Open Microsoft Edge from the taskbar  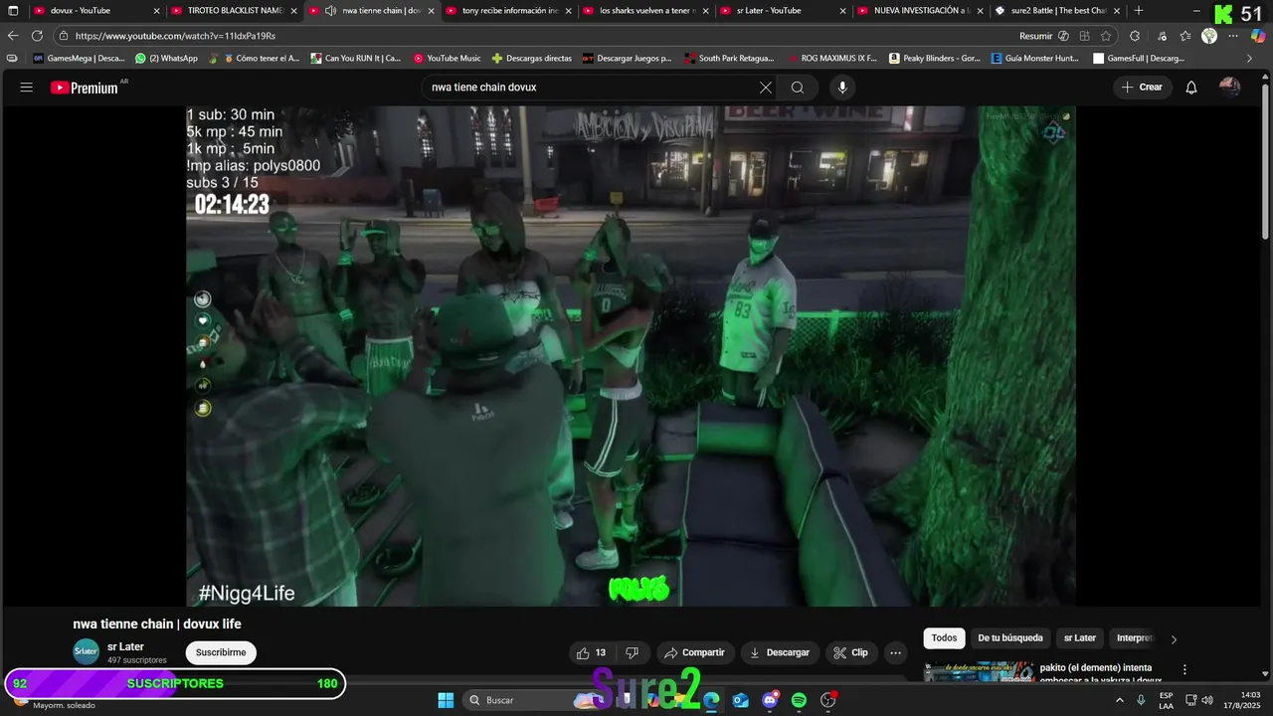711,700
